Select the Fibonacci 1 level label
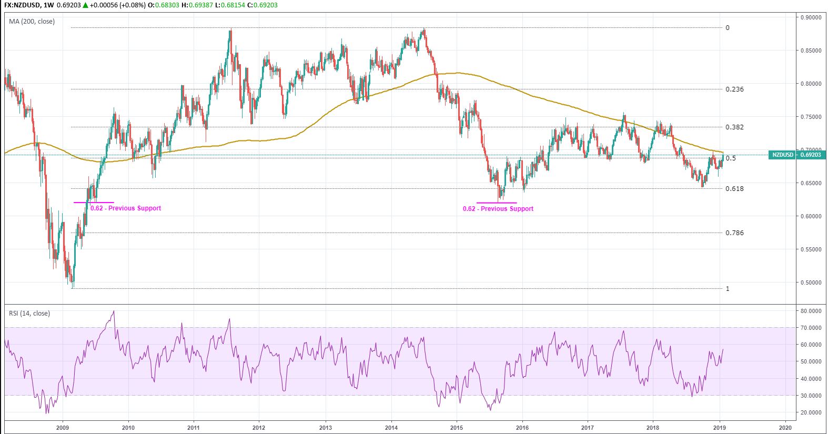 (728, 289)
